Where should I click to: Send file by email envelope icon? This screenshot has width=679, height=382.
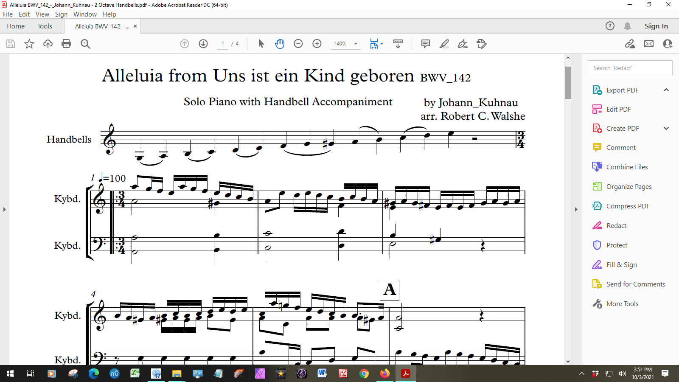(649, 44)
